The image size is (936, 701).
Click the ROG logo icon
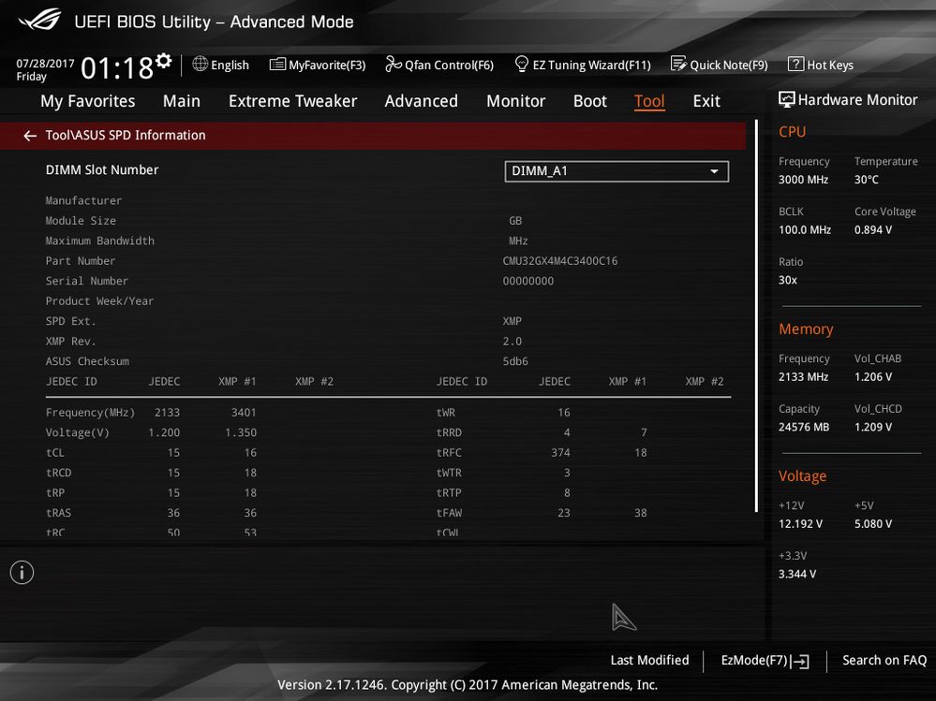39,20
